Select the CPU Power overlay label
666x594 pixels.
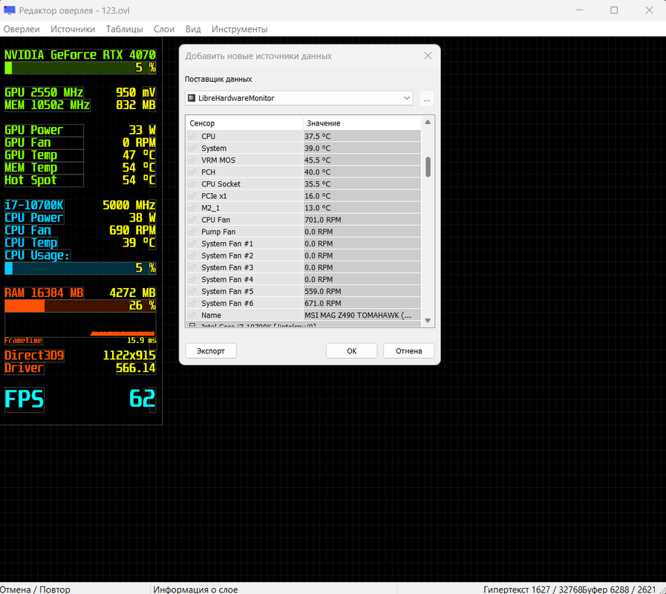tap(34, 218)
